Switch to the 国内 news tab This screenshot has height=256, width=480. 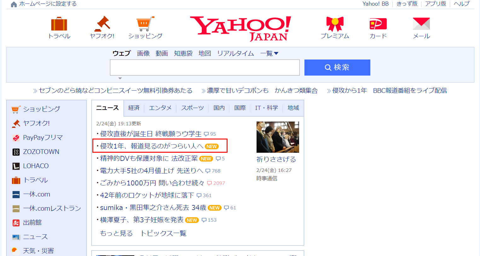219,108
